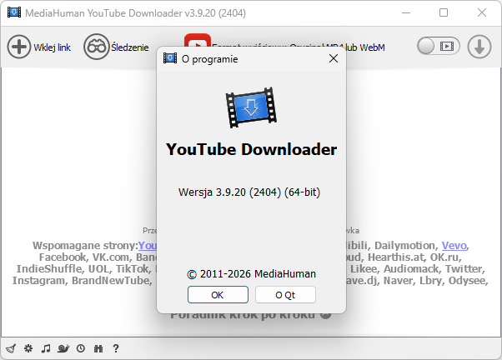Click the Facebook site name
Screen dimensions: 502x360
(x=63, y=257)
